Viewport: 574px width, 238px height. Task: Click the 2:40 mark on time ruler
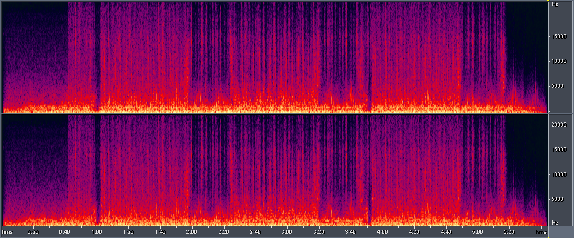click(255, 232)
